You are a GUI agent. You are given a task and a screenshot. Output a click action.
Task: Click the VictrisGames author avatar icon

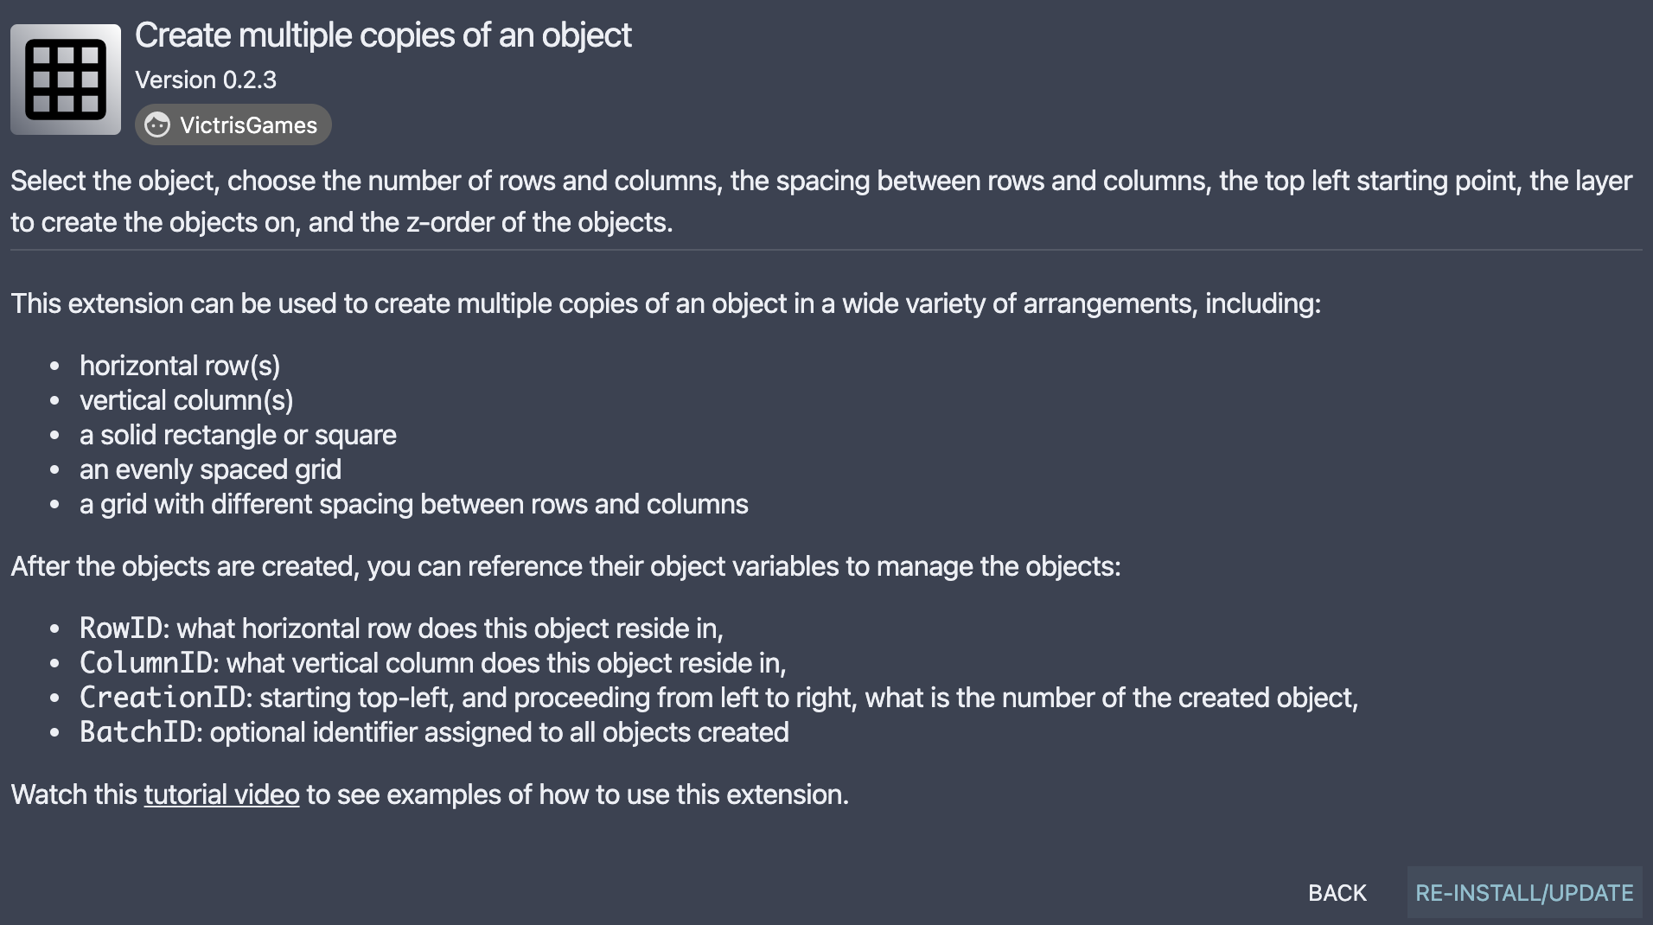[x=157, y=125]
